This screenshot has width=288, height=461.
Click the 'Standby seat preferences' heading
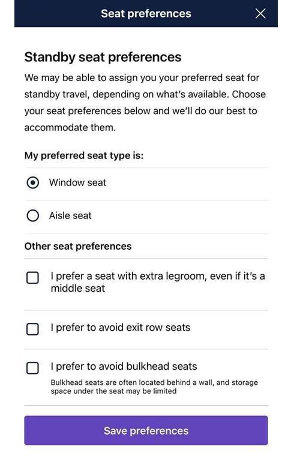pos(103,57)
